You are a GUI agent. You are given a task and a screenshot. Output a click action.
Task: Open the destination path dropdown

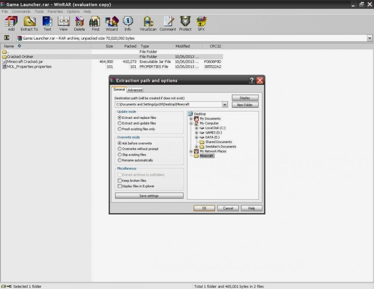pos(225,105)
